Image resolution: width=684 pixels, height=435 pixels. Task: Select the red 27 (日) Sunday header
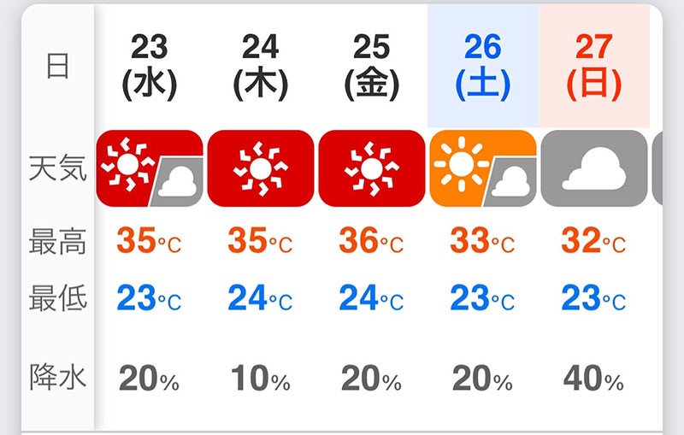coord(593,66)
